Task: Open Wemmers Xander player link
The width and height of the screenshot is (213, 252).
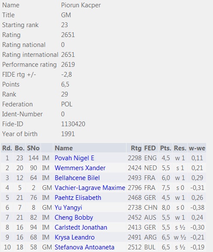Action: click(80, 168)
